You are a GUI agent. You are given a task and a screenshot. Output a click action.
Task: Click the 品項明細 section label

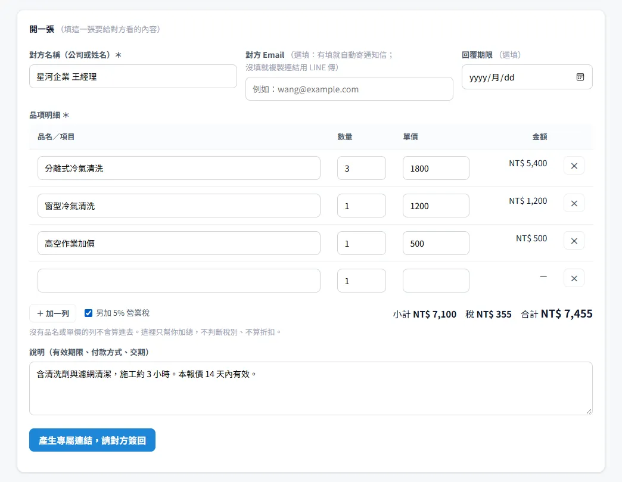49,115
